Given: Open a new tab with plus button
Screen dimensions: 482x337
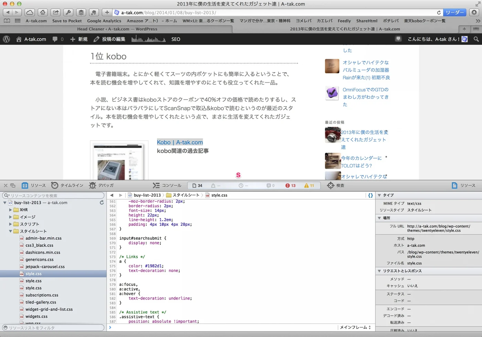Looking at the screenshot, I should click(464, 29).
